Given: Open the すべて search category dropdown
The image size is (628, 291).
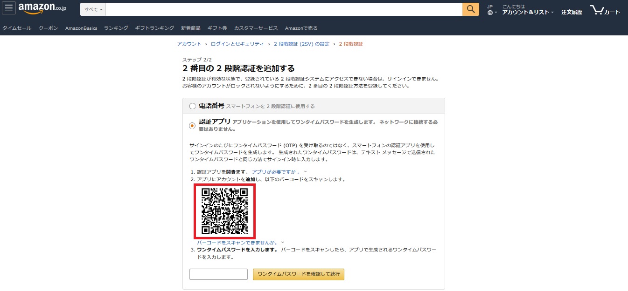Looking at the screenshot, I should coord(93,9).
